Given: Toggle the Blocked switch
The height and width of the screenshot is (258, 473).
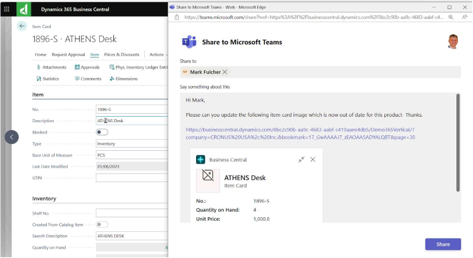Looking at the screenshot, I should tap(102, 132).
